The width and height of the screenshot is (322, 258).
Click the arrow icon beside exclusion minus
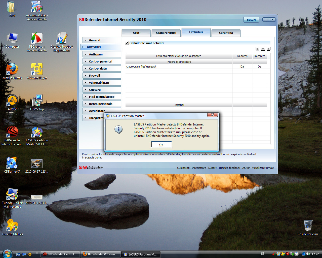click(268, 49)
